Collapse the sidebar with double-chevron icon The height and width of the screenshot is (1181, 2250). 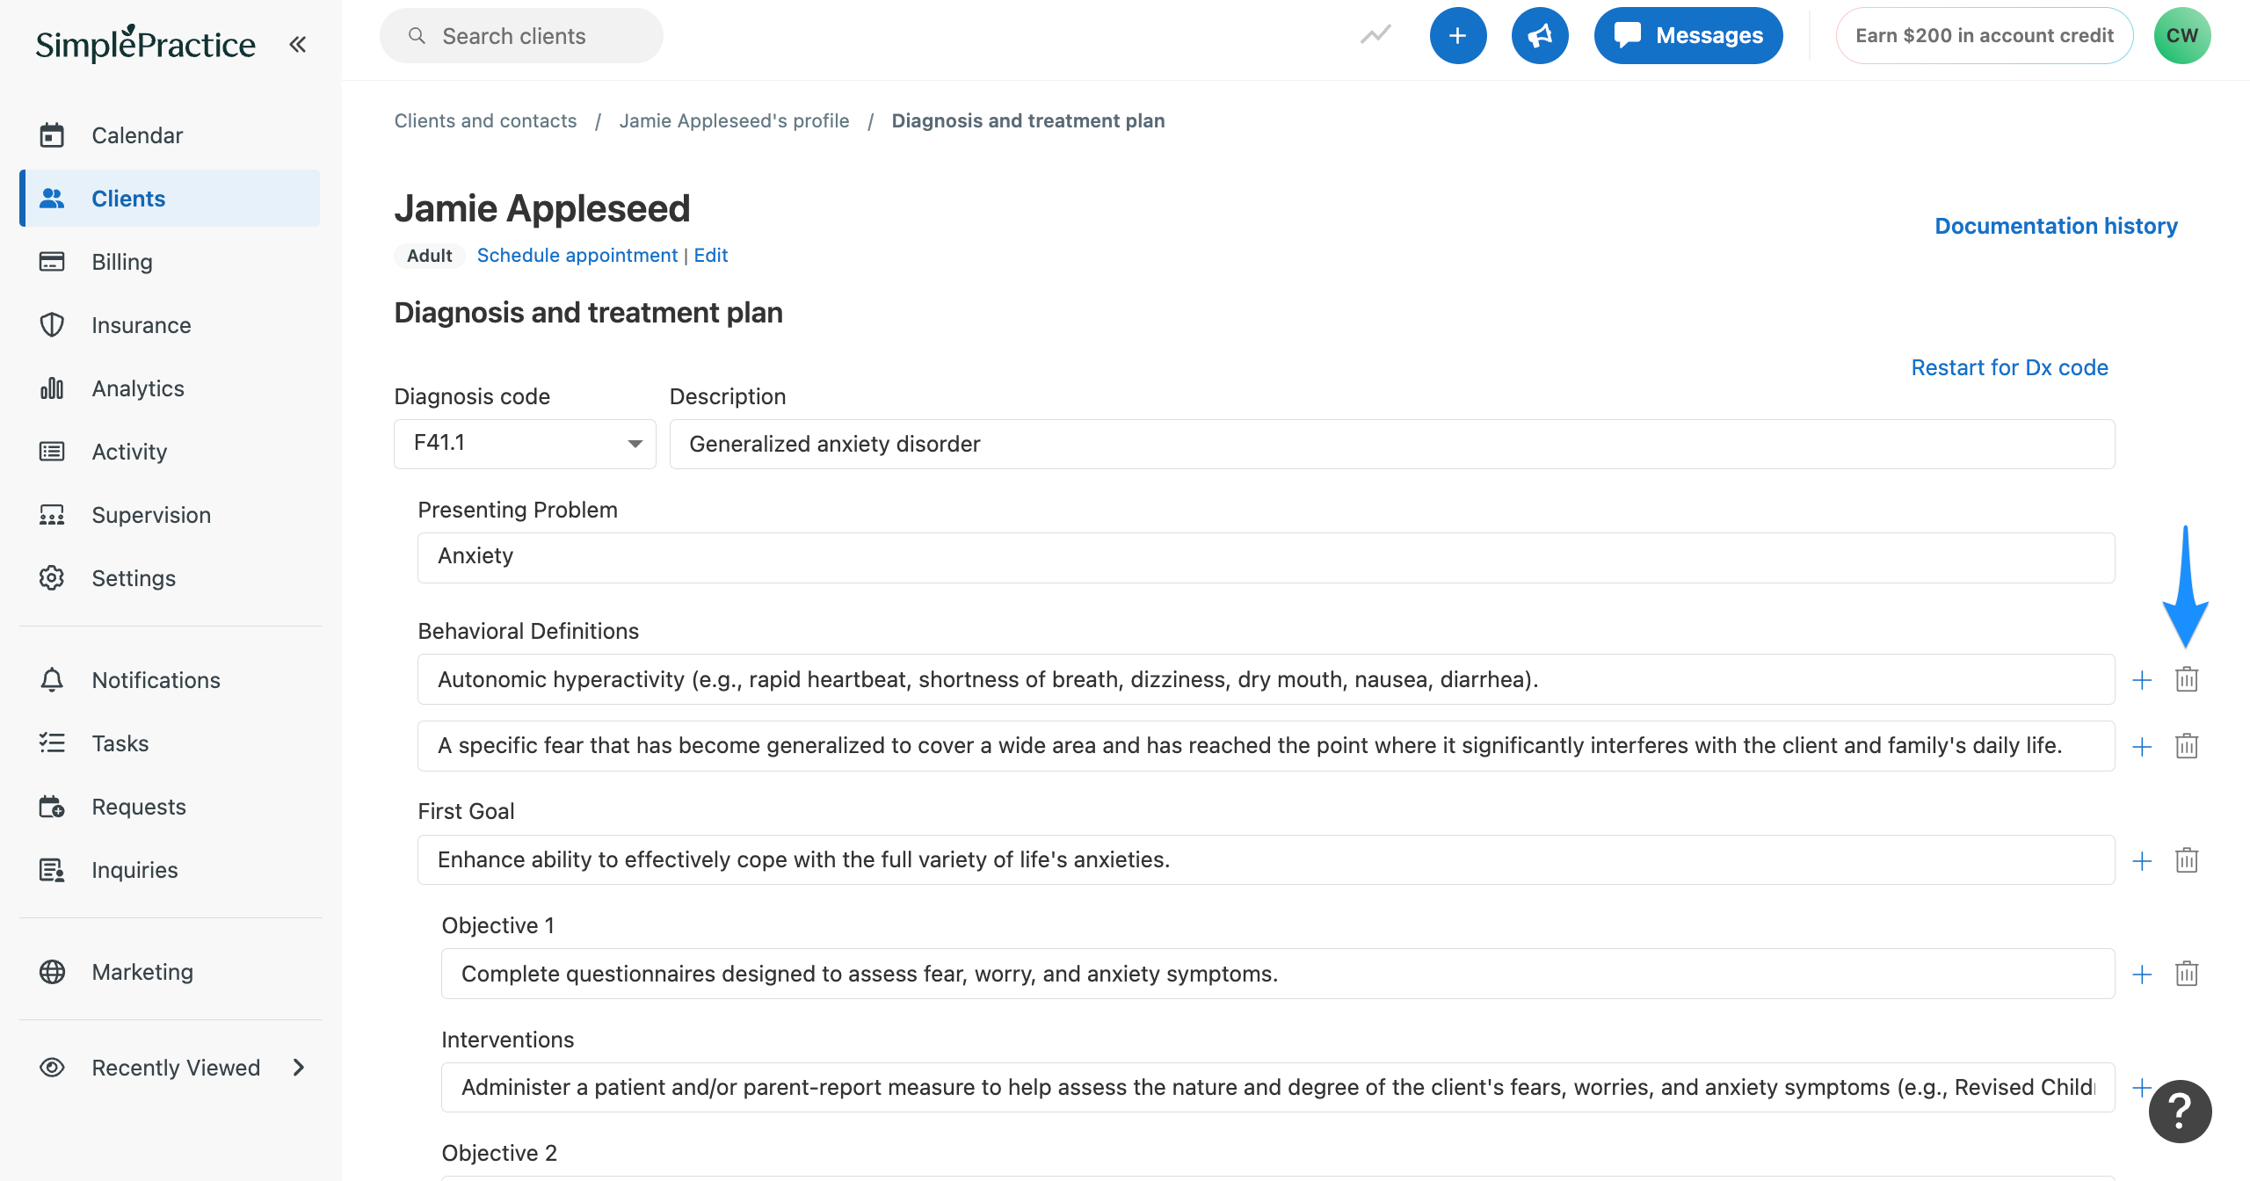click(x=298, y=44)
